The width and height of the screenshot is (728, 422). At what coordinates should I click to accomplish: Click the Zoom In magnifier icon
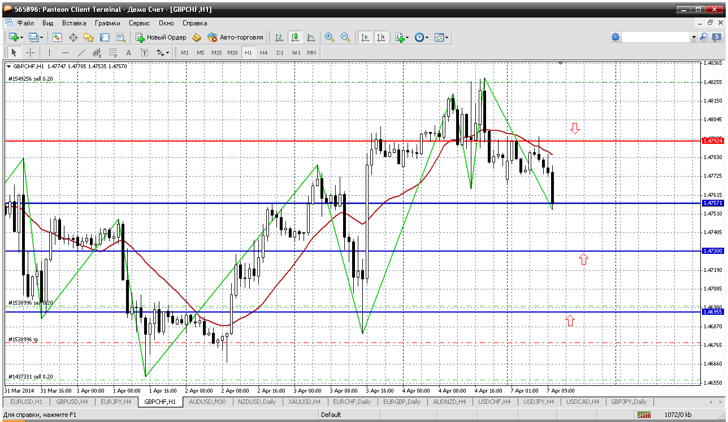(330, 37)
